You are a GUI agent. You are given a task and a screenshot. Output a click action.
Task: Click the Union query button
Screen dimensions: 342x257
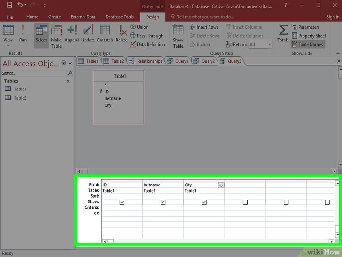139,27
